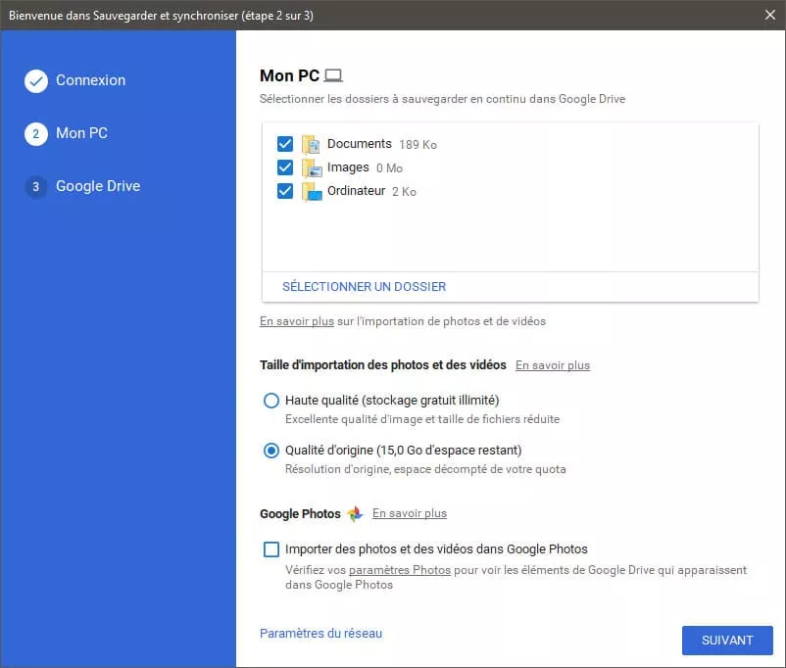Click Importer des photos et des vidéos label
This screenshot has height=668, width=786.
coord(436,549)
